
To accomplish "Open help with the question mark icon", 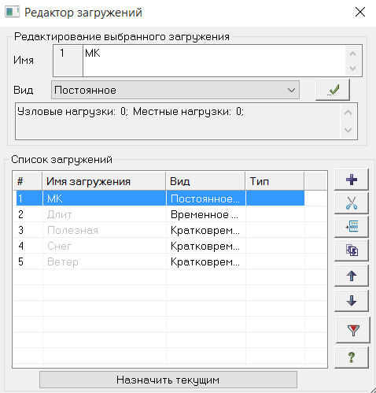I will coord(352,358).
